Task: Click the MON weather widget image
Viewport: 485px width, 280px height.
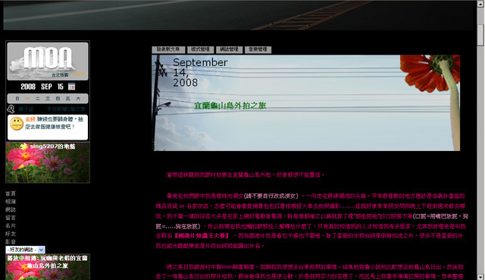Action: coord(48,61)
